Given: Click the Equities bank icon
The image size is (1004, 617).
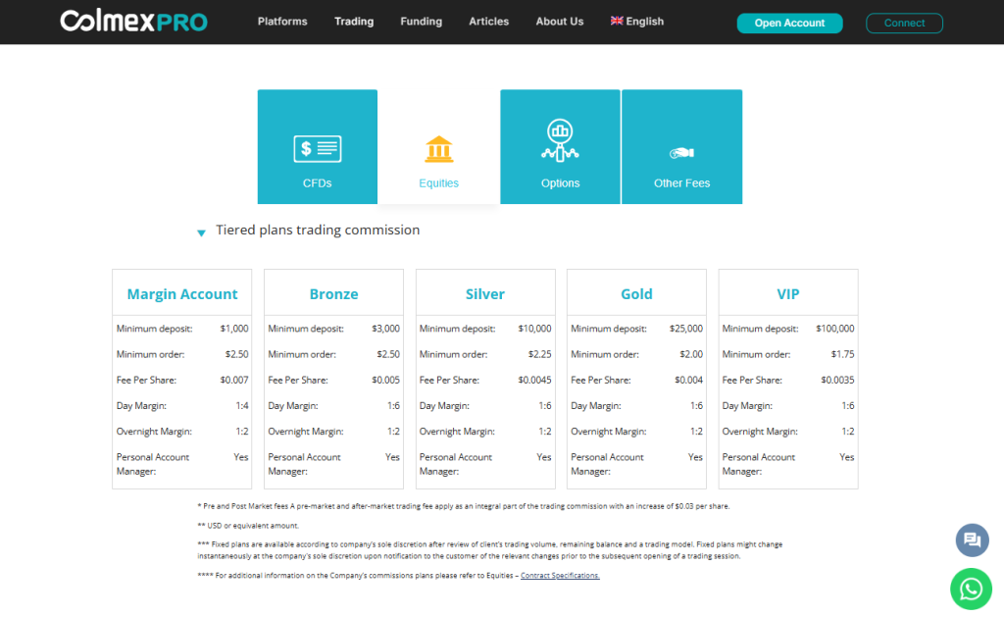Looking at the screenshot, I should [438, 149].
